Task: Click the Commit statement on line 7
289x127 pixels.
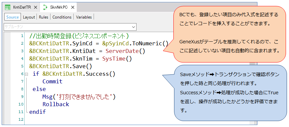Action: point(52,81)
